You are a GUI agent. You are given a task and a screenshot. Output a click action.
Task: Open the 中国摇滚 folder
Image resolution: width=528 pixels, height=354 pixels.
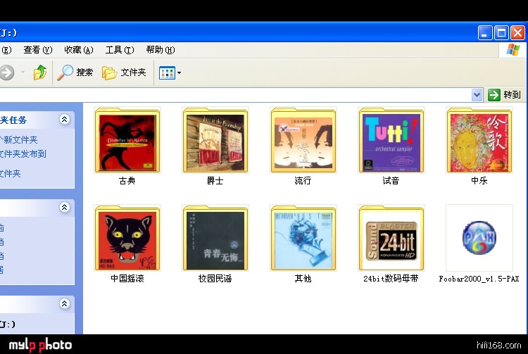[x=127, y=239]
